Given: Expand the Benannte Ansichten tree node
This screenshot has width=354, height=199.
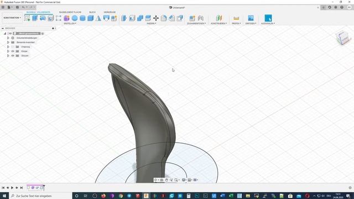Looking at the screenshot, I should 8,42.
